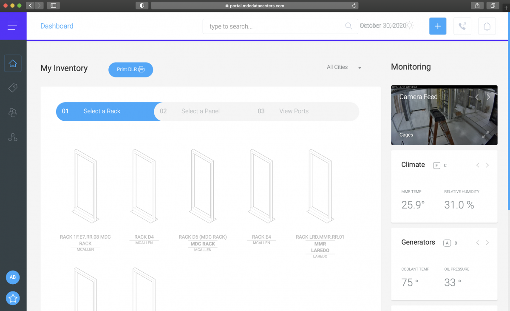
Task: Click the MMR temp 25.9° value
Action: point(413,205)
